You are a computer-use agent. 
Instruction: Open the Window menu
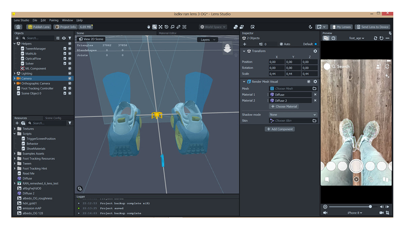pyautogui.click(x=67, y=20)
